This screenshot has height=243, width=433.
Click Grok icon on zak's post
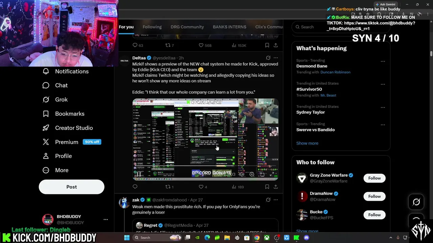[x=268, y=200]
